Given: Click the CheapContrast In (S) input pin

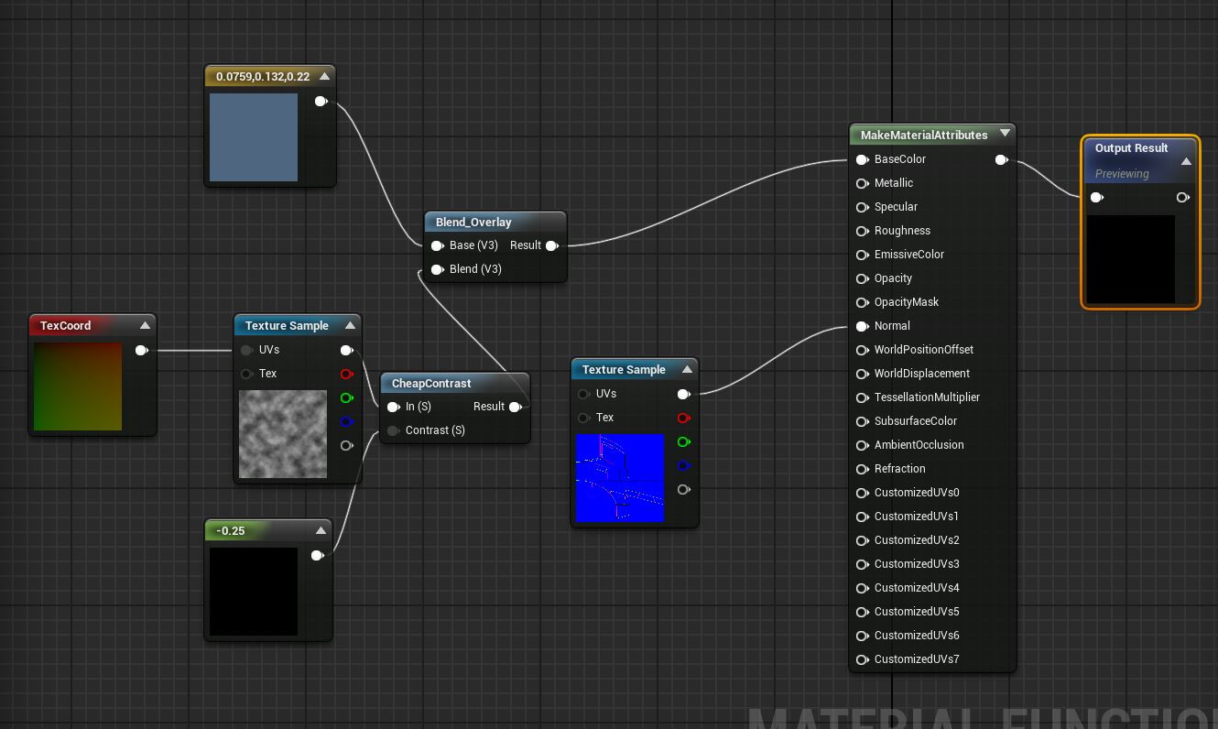Looking at the screenshot, I should pos(394,407).
